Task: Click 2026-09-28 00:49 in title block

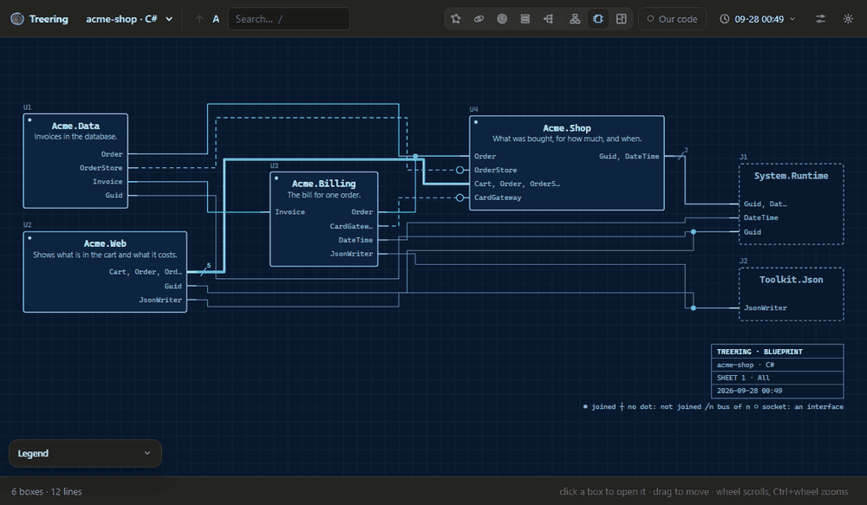Action: 749,391
